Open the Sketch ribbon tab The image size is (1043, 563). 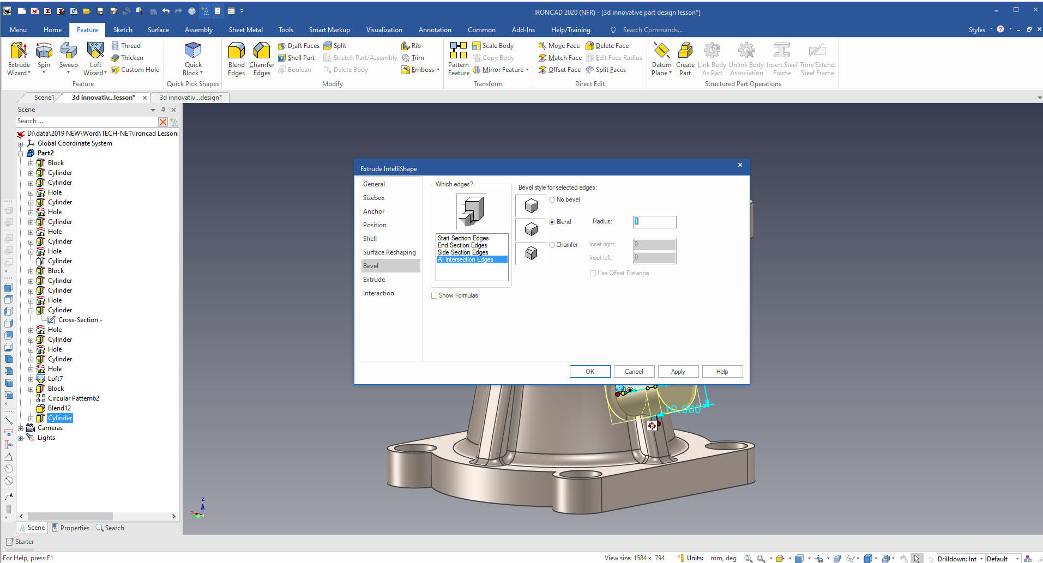[123, 30]
